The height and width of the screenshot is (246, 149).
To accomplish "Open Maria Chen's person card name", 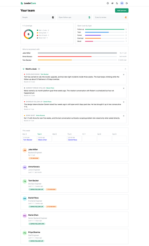I will (x=33, y=215).
